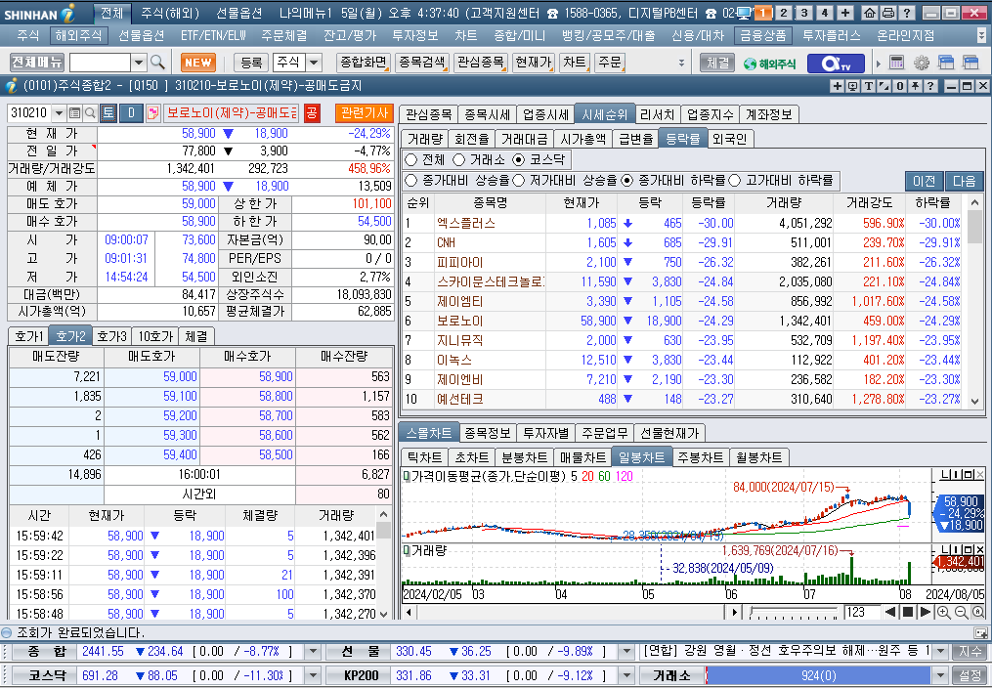Image resolution: width=992 pixels, height=689 pixels.
Task: Click the 123 bar count input field
Action: (860, 612)
